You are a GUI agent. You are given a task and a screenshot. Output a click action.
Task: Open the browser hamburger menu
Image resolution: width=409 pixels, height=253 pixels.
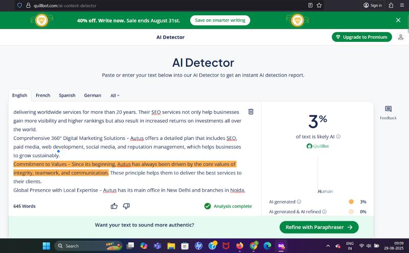coord(402,5)
